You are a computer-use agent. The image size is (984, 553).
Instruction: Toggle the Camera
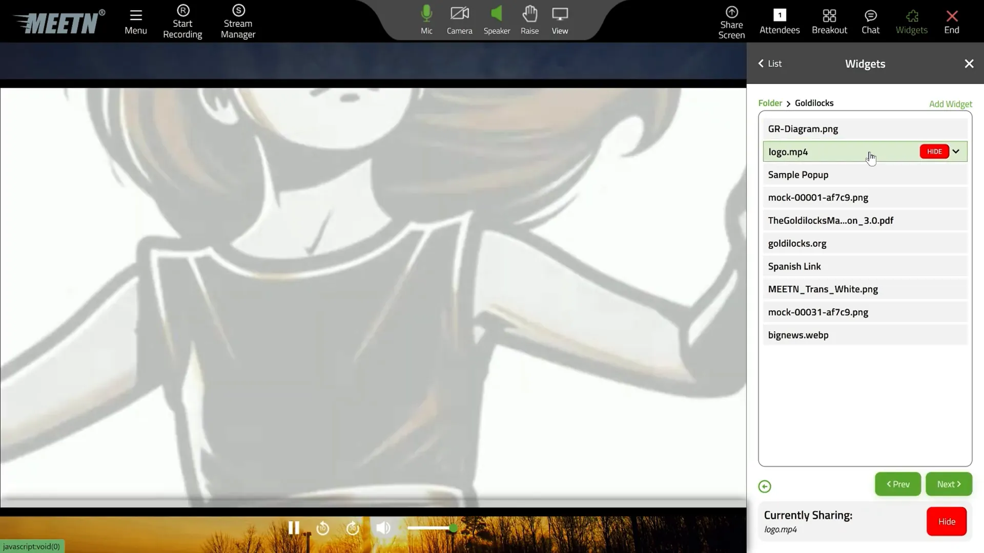459,20
